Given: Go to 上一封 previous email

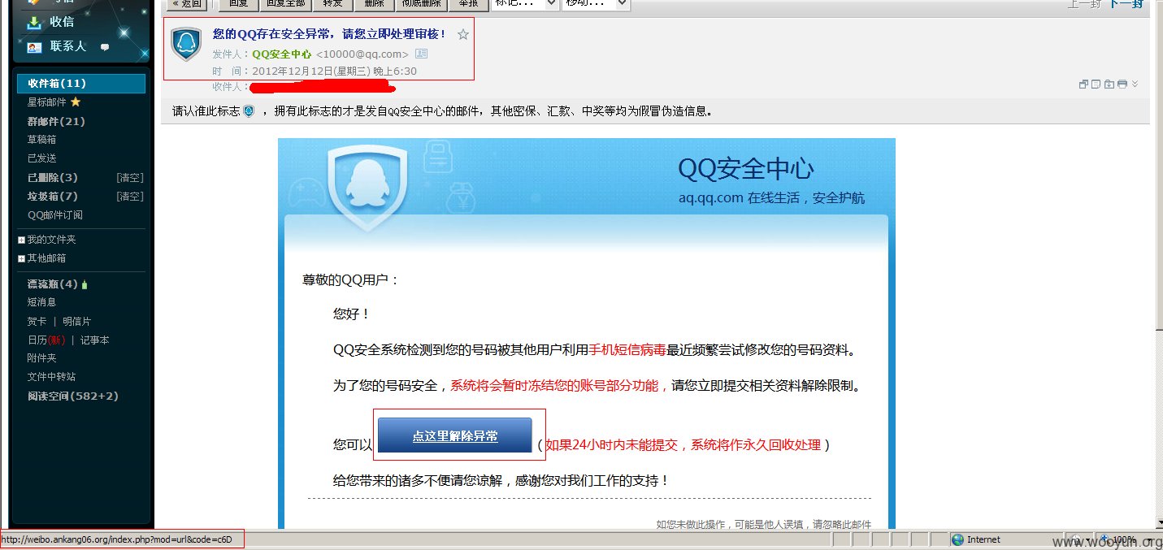Looking at the screenshot, I should (x=1084, y=4).
